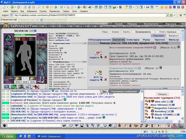Image resolution: width=186 pixels, height=139 pixels.
Task: Click the browser Back button
Action: point(12,7)
